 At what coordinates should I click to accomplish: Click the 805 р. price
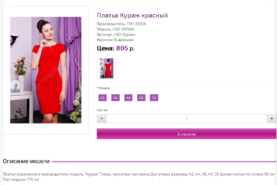pyautogui.click(x=125, y=48)
